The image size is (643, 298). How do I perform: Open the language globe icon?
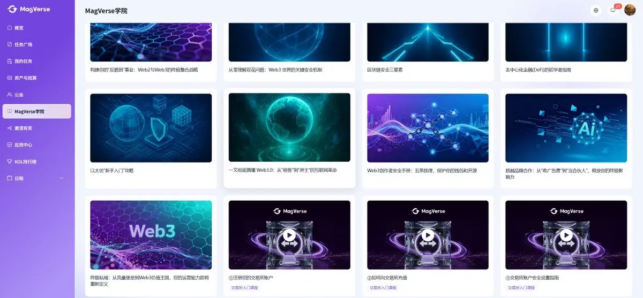click(x=596, y=10)
